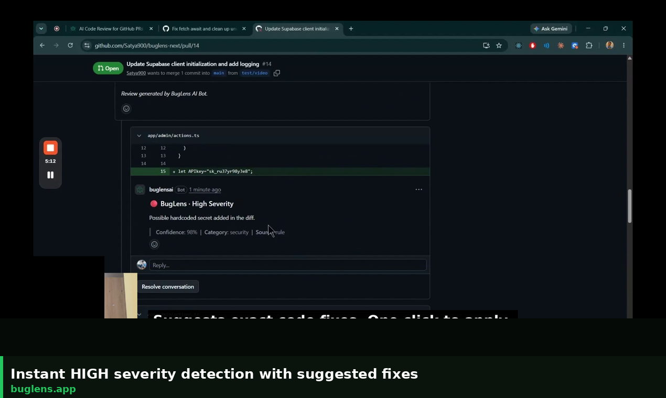Click the blue extension icon with red badge

575,46
